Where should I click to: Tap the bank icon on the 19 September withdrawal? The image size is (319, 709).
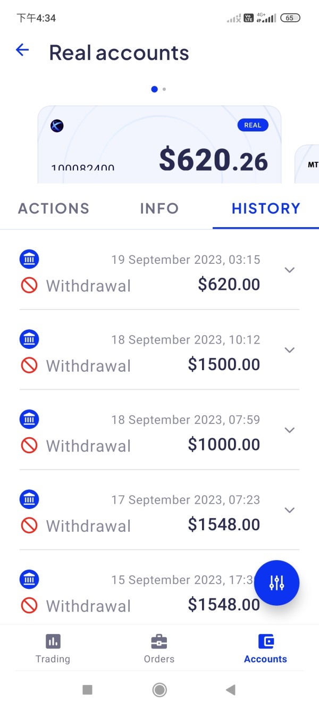tap(29, 259)
